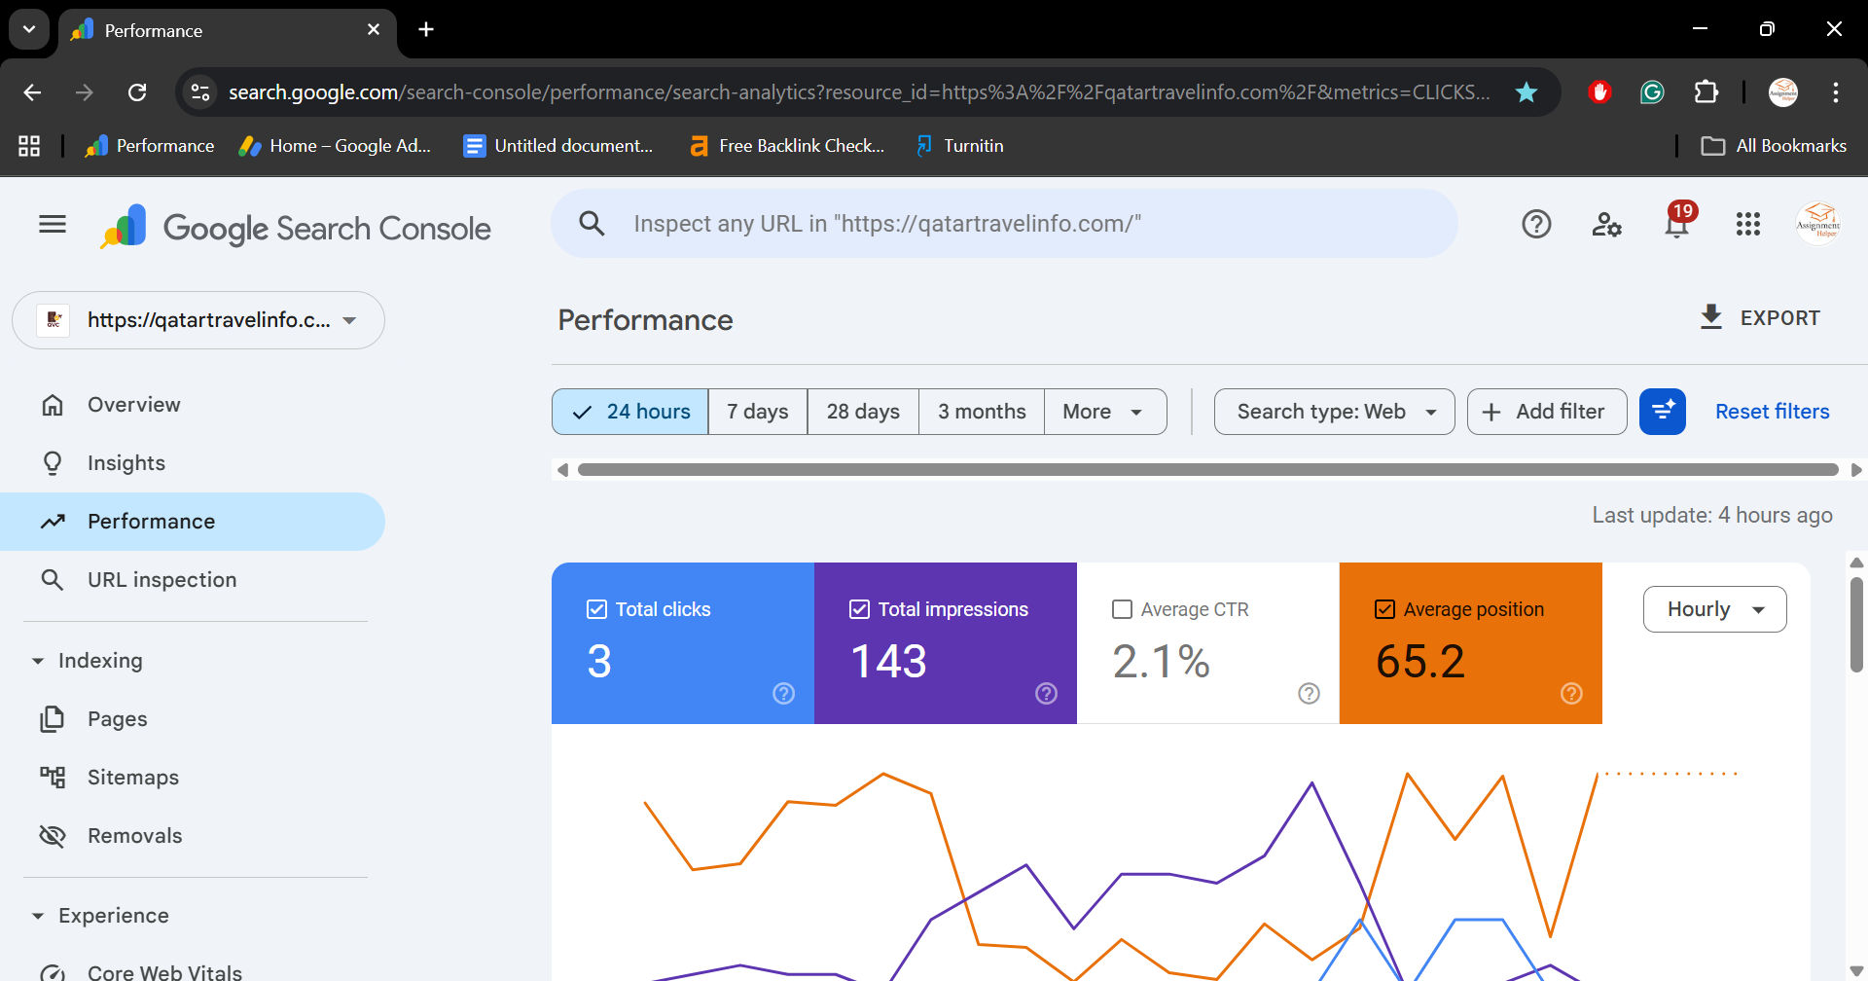Select the 24 hours date range

(630, 412)
